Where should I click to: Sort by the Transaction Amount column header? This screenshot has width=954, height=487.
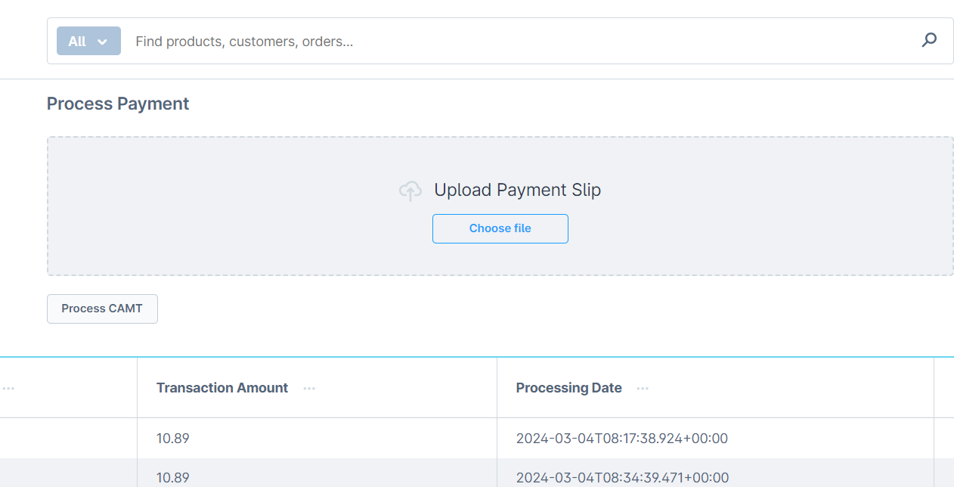point(222,388)
